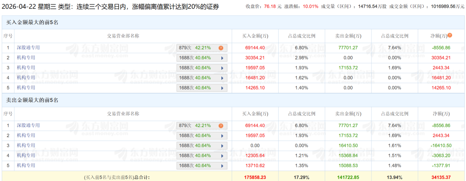Open 深股通专用 link in buy top 5
Screen dimensions: 466x181
coord(28,47)
